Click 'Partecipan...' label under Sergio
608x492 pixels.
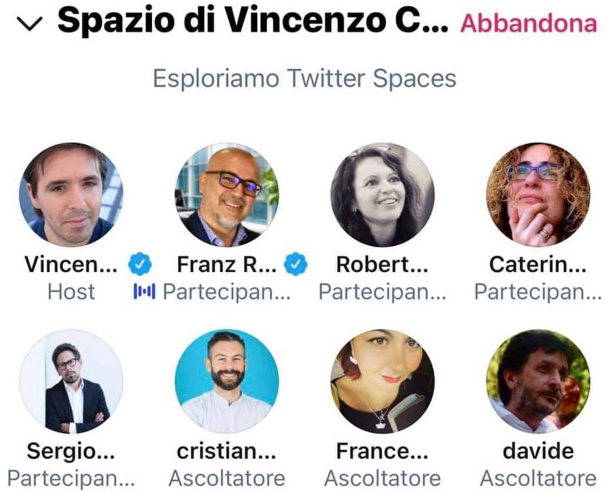tap(71, 478)
